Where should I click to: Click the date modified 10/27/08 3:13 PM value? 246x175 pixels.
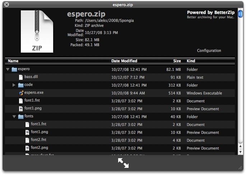(x=101, y=33)
